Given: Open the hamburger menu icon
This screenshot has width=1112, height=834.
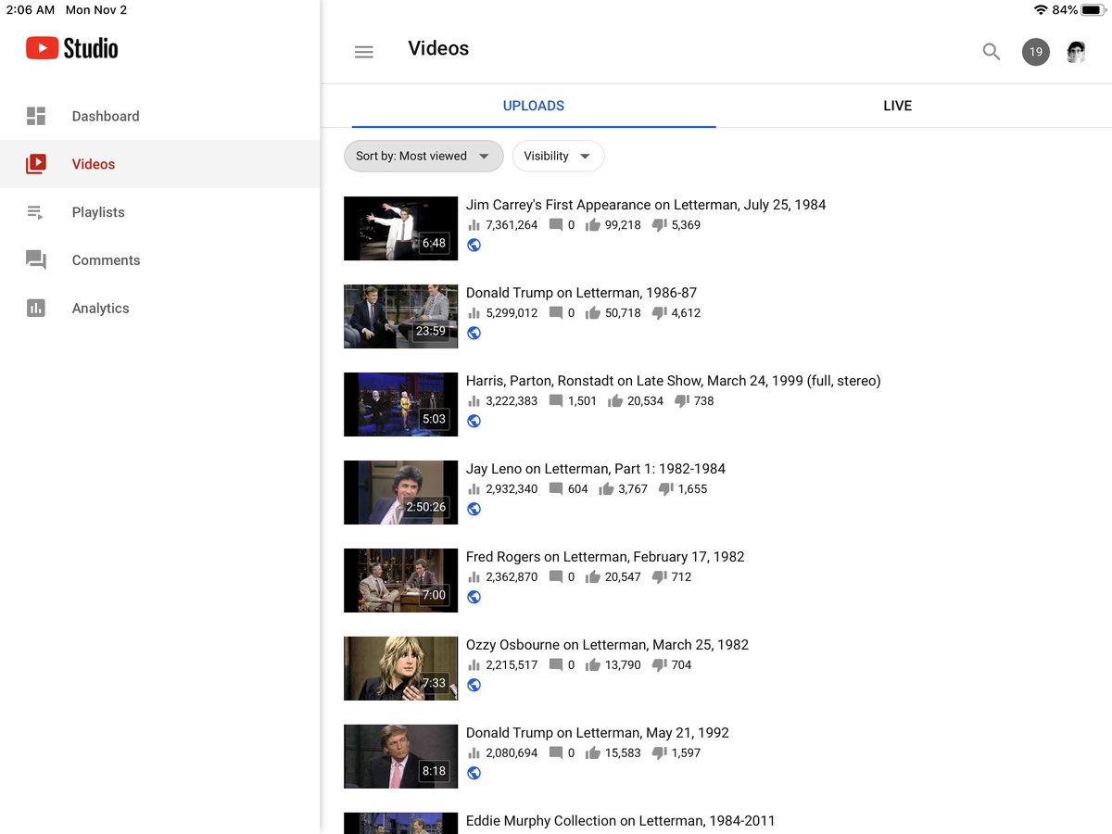Looking at the screenshot, I should tap(364, 52).
